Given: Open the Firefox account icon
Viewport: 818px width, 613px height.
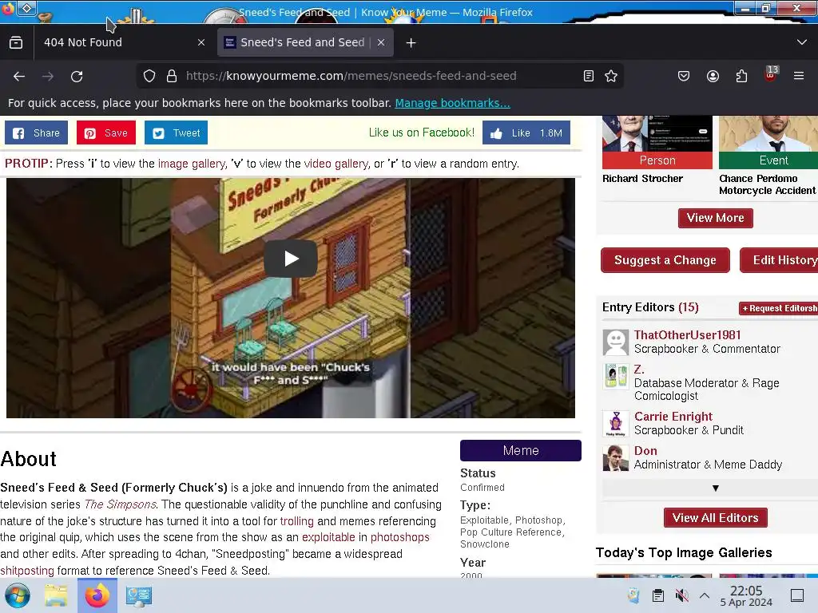Looking at the screenshot, I should tap(713, 76).
